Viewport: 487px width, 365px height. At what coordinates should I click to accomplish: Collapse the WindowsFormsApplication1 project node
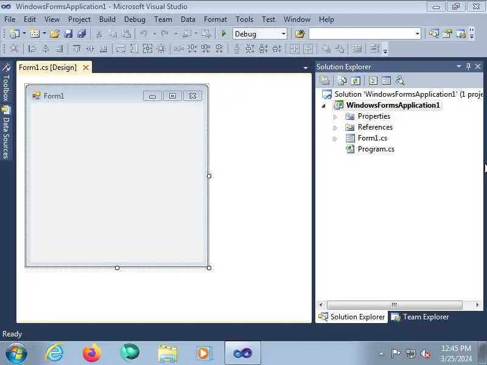[x=324, y=106]
